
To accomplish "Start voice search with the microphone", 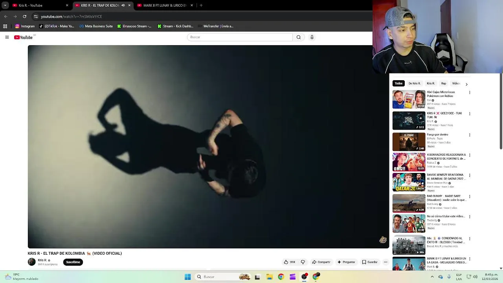I will [x=312, y=37].
